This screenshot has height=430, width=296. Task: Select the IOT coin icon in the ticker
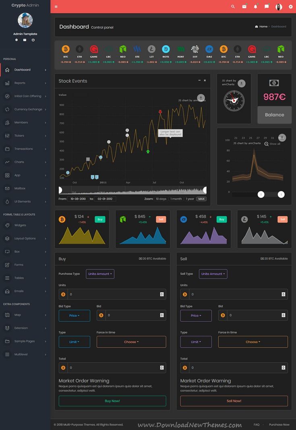[195, 49]
